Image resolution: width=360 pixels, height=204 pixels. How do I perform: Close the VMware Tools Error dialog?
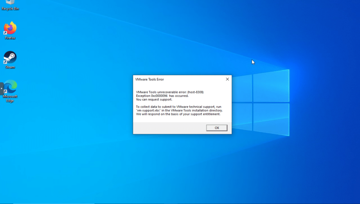(227, 79)
